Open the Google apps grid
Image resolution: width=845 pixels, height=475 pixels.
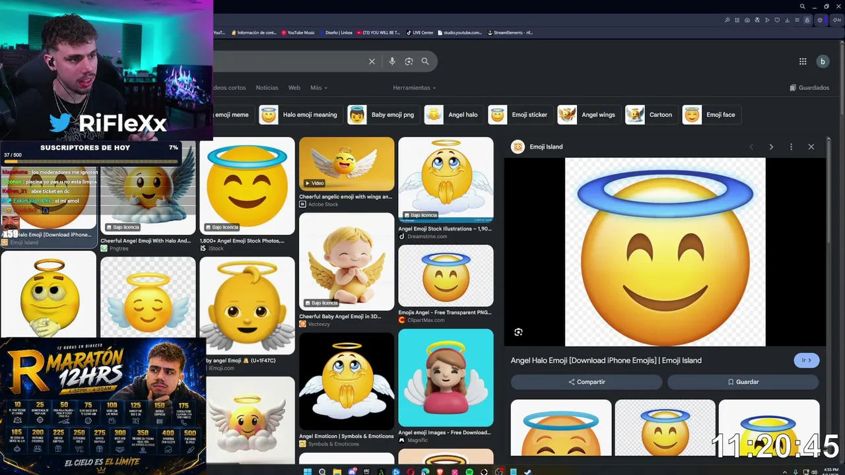click(803, 61)
